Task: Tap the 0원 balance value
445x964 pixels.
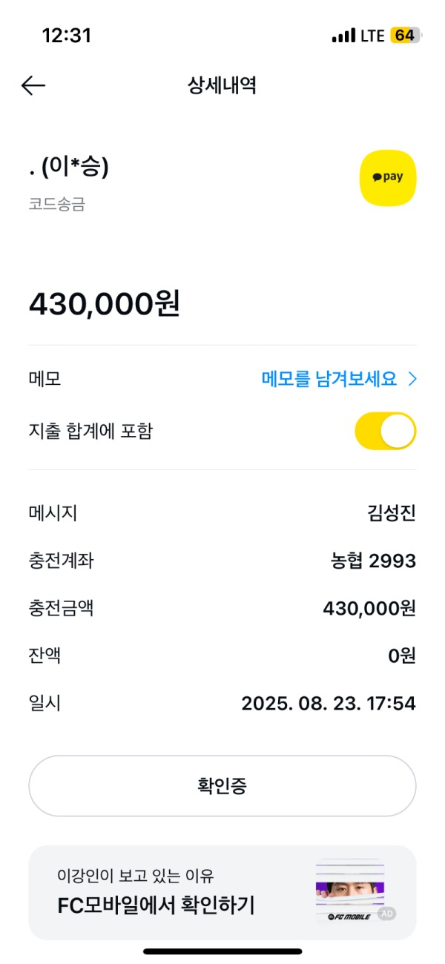Action: (403, 656)
